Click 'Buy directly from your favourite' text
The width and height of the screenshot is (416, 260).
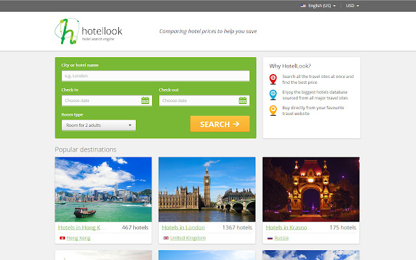(x=313, y=110)
